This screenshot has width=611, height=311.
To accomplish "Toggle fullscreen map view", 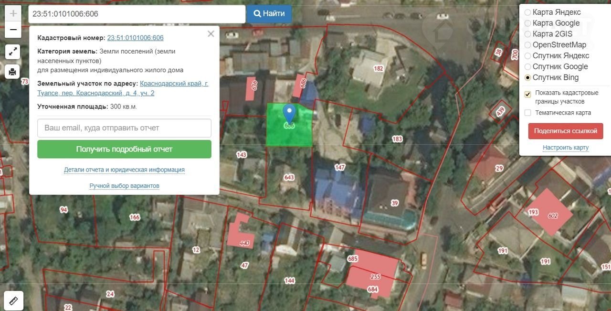I will (13, 52).
